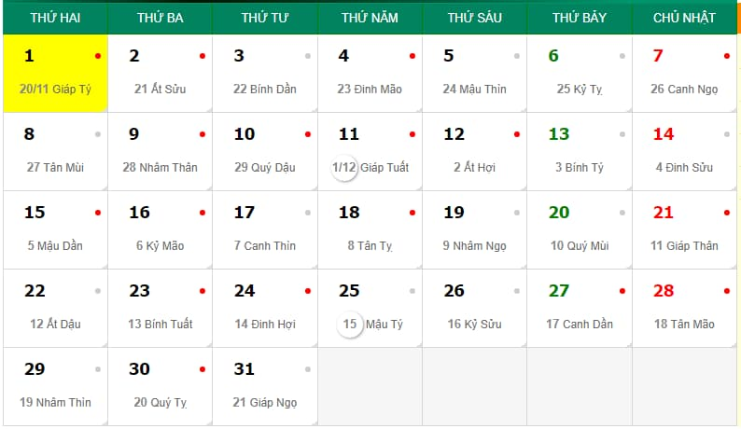Viewport: 741px width, 429px height.
Task: Open date number 31
Action: (244, 369)
